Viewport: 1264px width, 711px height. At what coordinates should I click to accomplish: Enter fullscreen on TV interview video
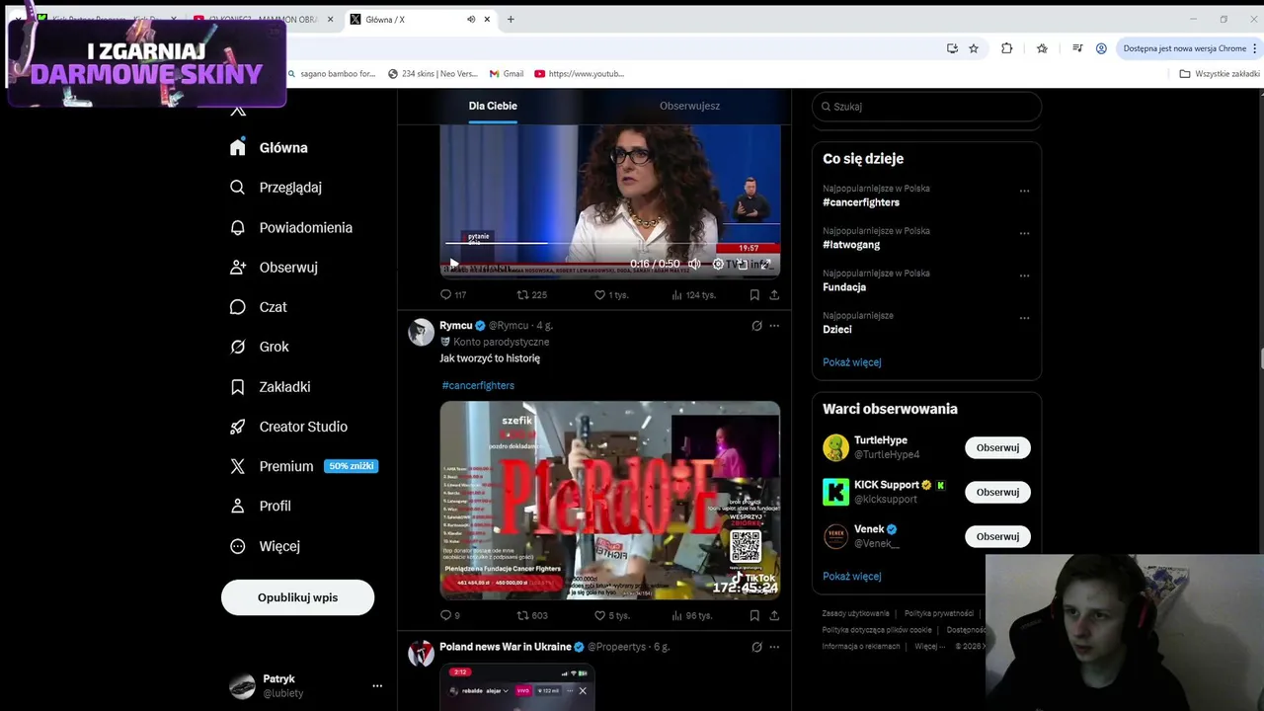765,264
